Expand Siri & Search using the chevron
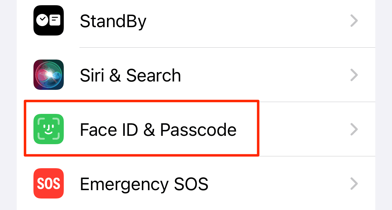 [354, 75]
